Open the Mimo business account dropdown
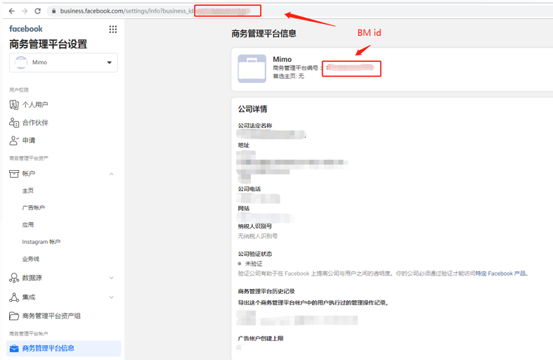The image size is (553, 360). [63, 63]
